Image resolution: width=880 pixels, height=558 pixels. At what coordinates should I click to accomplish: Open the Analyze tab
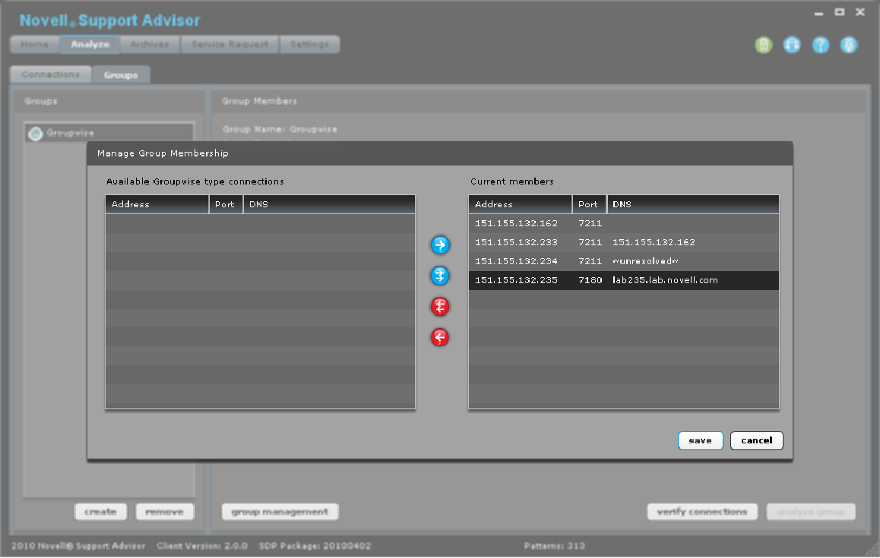(x=90, y=44)
